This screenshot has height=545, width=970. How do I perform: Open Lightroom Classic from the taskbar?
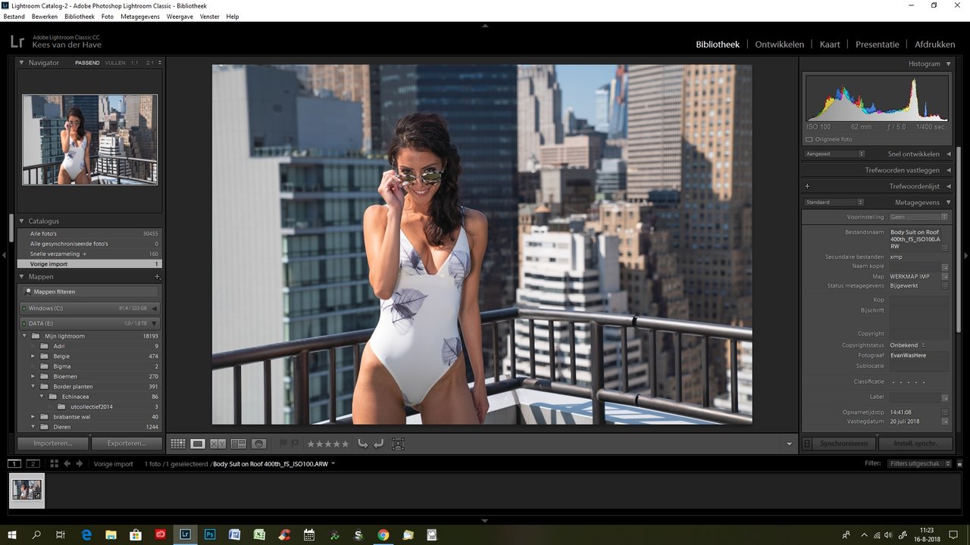tap(185, 534)
